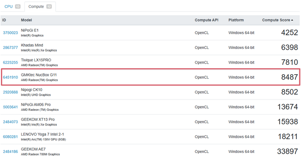Screen dimensions: 301x158
Task: Click OpenCL in the GEEKOM AE7 row
Action: (x=202, y=152)
